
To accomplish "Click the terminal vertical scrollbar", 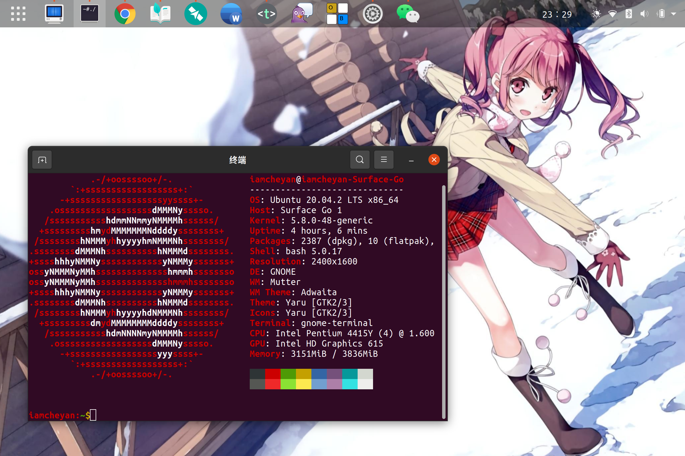I will [x=444, y=302].
